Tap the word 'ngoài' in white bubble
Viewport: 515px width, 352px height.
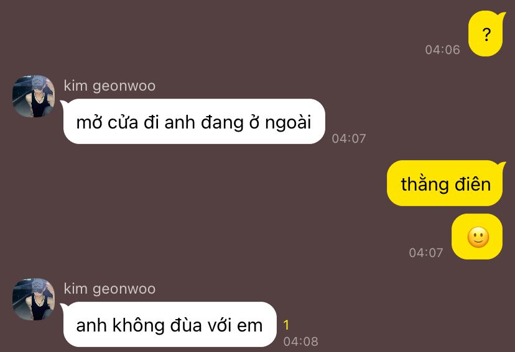pos(288,122)
